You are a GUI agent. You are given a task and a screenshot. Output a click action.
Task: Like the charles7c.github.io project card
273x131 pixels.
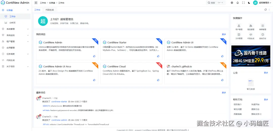[222, 80]
